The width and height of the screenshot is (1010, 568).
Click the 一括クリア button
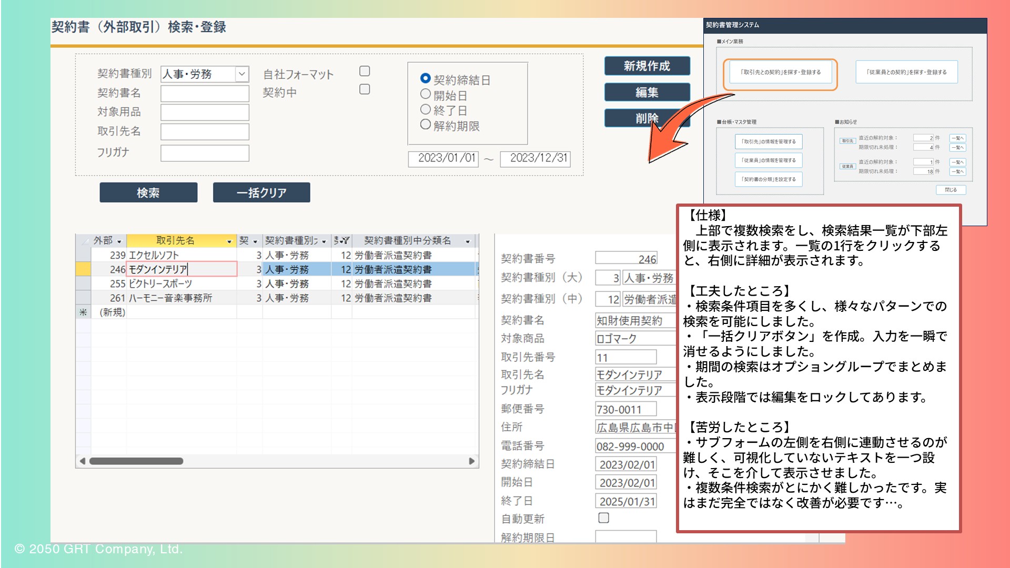[x=261, y=192]
